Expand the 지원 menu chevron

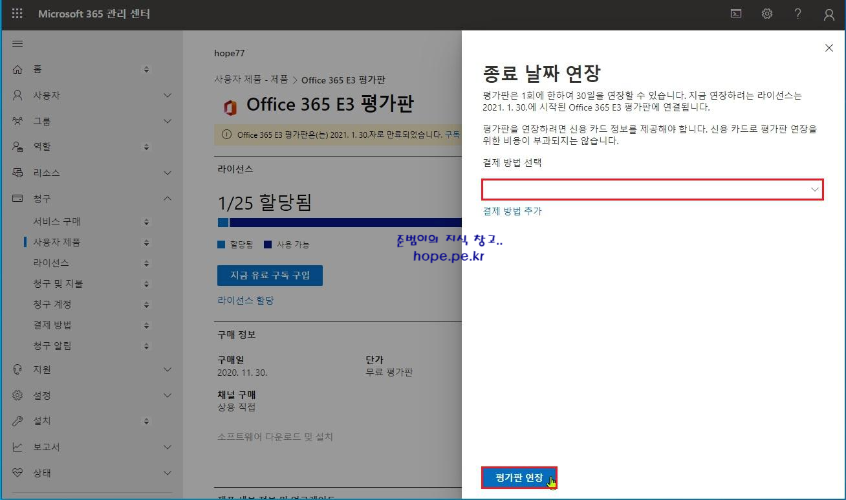(168, 369)
